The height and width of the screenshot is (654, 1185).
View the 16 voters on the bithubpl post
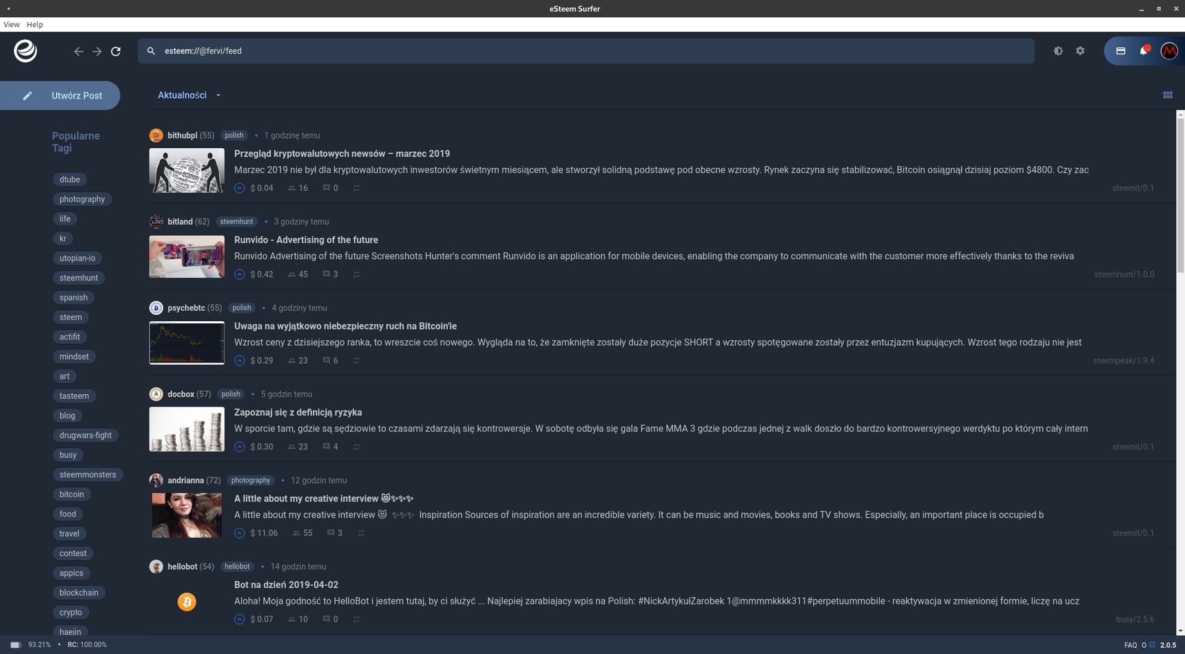[x=298, y=188]
